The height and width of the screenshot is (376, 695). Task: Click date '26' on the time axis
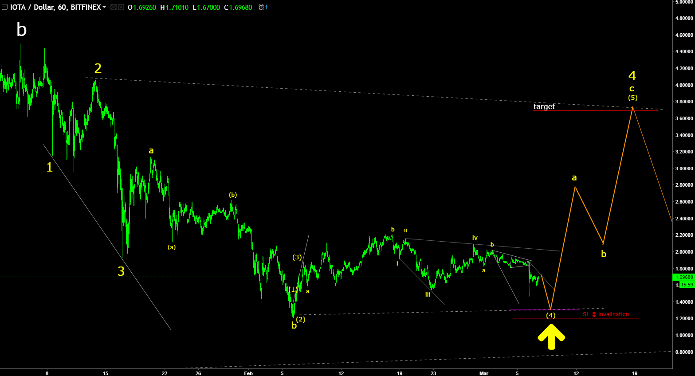(198, 373)
